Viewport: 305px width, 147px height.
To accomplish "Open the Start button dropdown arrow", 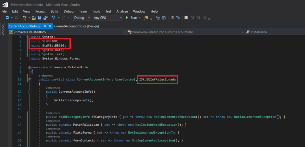I will coord(139,18).
